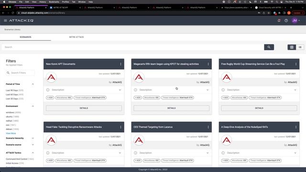Viewport: 306px width, 172px height.
Task: Open the notifications bell icon
Action: click(279, 21)
